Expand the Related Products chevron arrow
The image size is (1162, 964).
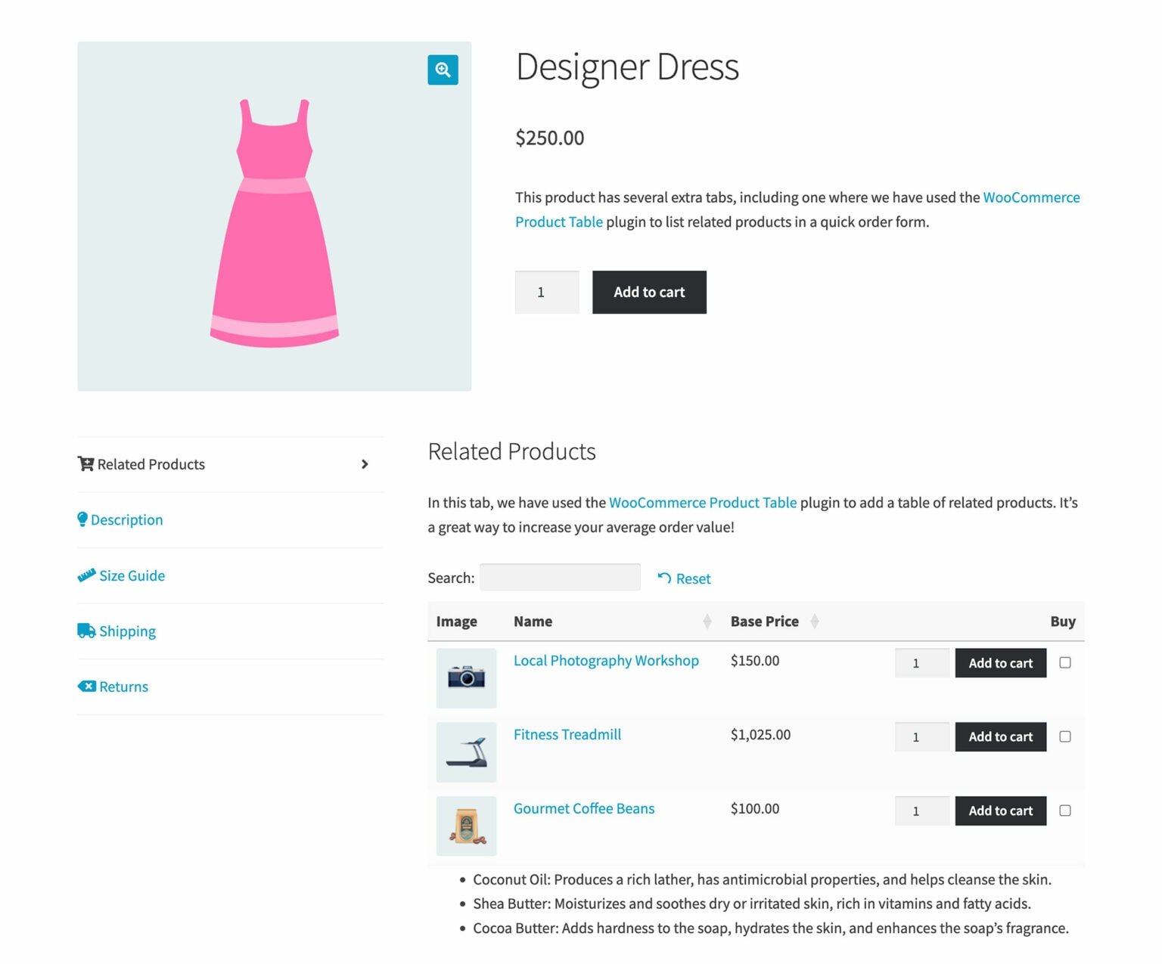[365, 463]
